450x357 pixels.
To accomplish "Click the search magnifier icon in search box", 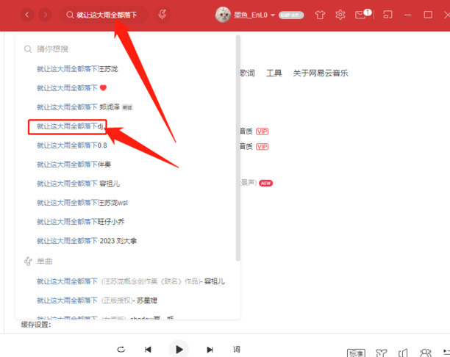I will [x=70, y=15].
